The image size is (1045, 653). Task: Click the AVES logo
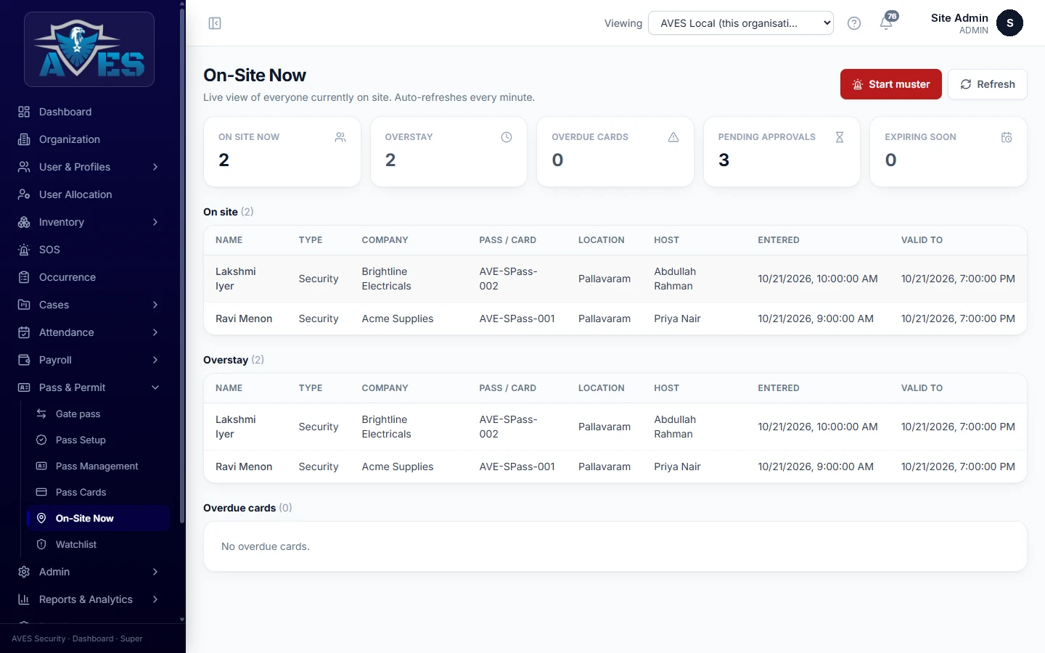(x=89, y=49)
